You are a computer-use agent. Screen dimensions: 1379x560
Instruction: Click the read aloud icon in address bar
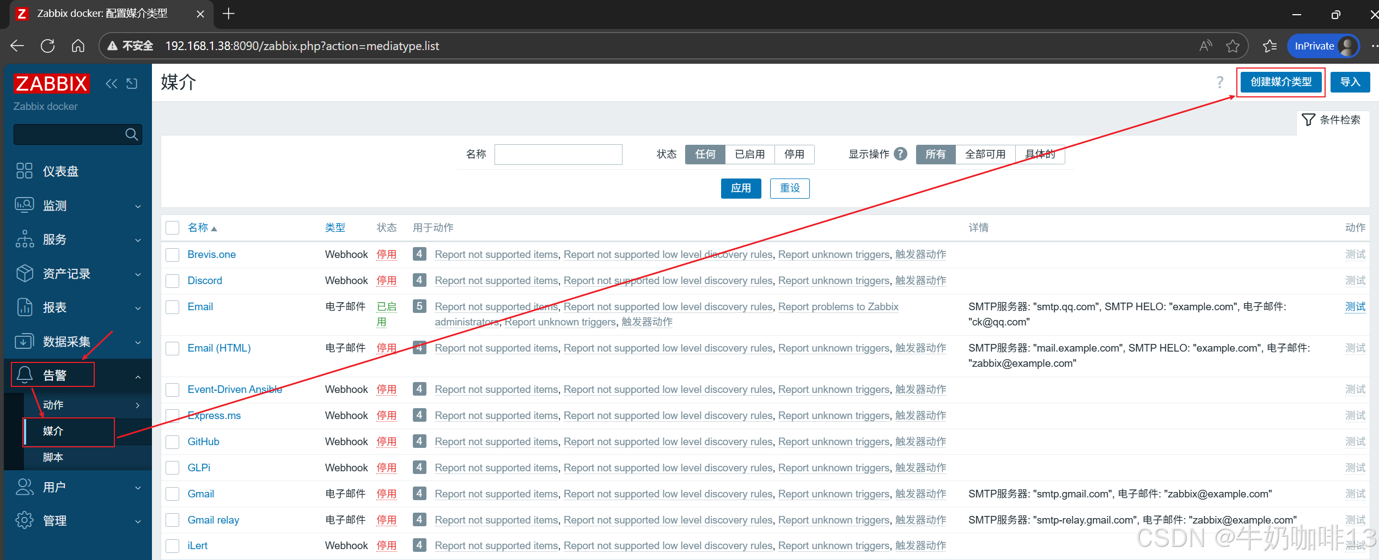pyautogui.click(x=1205, y=46)
